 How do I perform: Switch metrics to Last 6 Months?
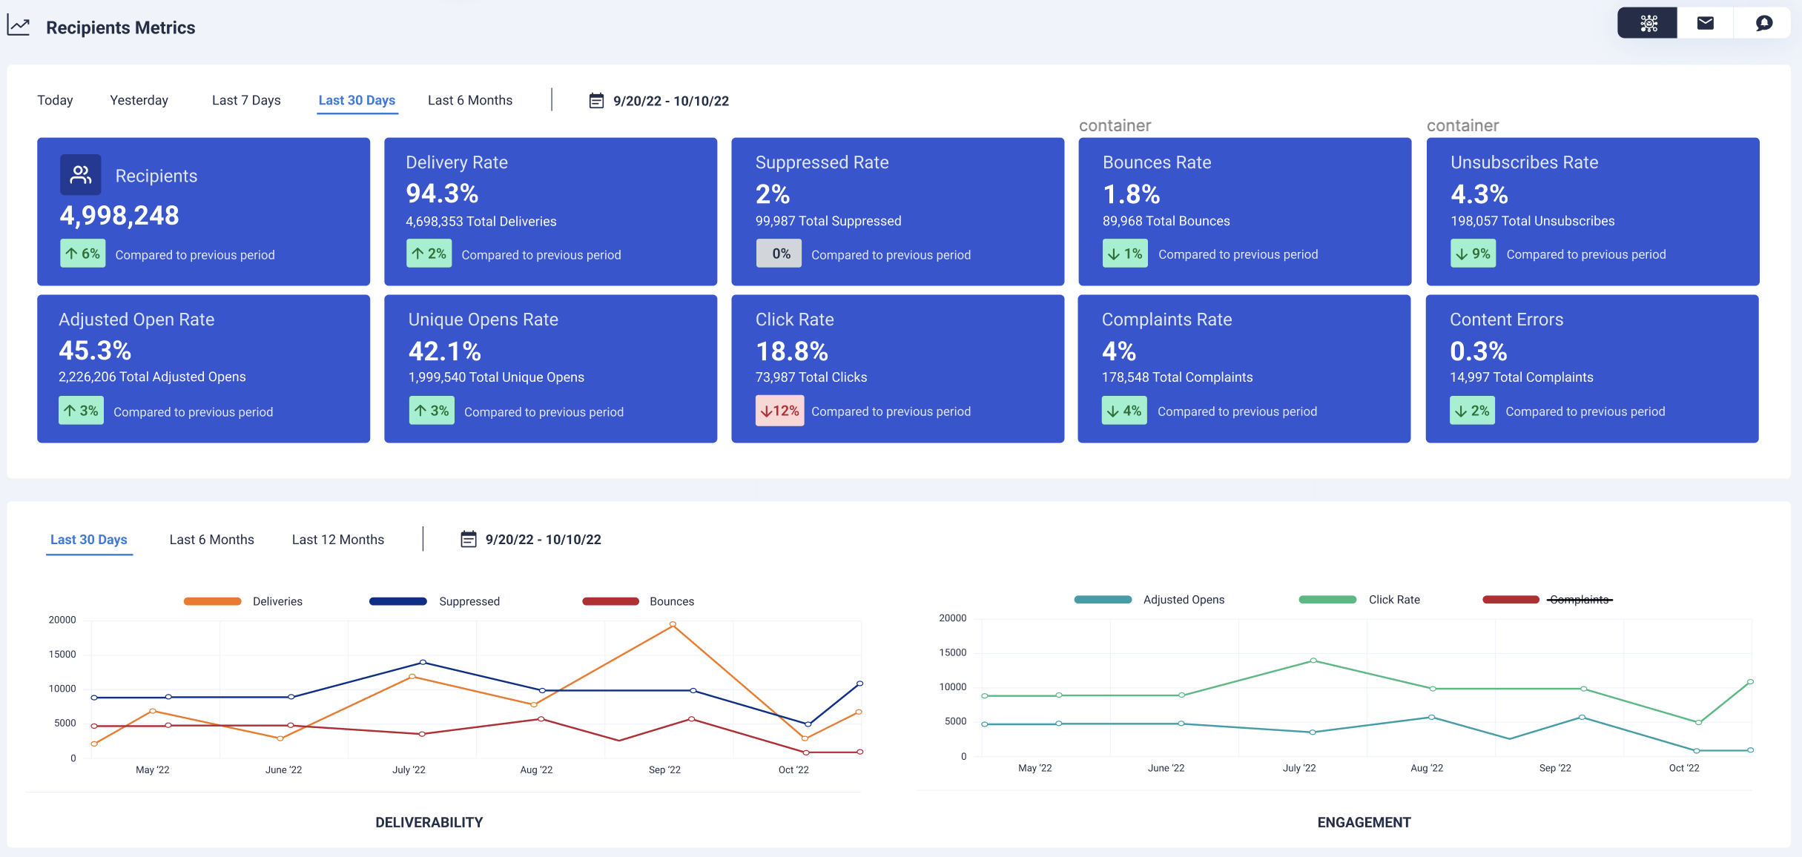point(470,100)
